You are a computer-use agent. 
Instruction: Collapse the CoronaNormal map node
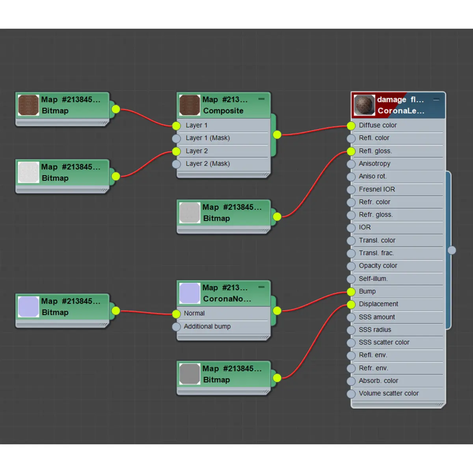261,287
